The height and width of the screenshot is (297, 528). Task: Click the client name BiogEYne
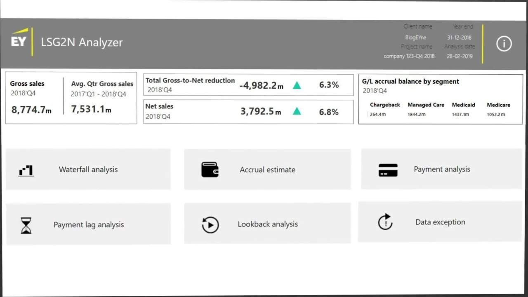point(415,37)
